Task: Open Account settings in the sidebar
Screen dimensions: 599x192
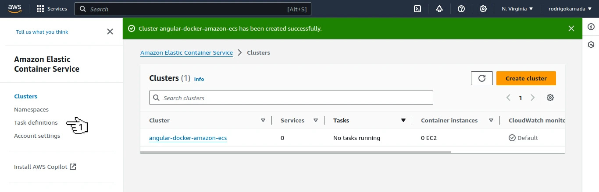Action: tap(37, 136)
